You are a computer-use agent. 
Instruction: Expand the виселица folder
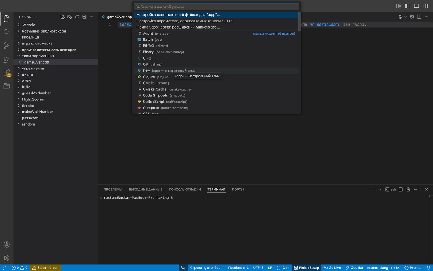point(56,37)
